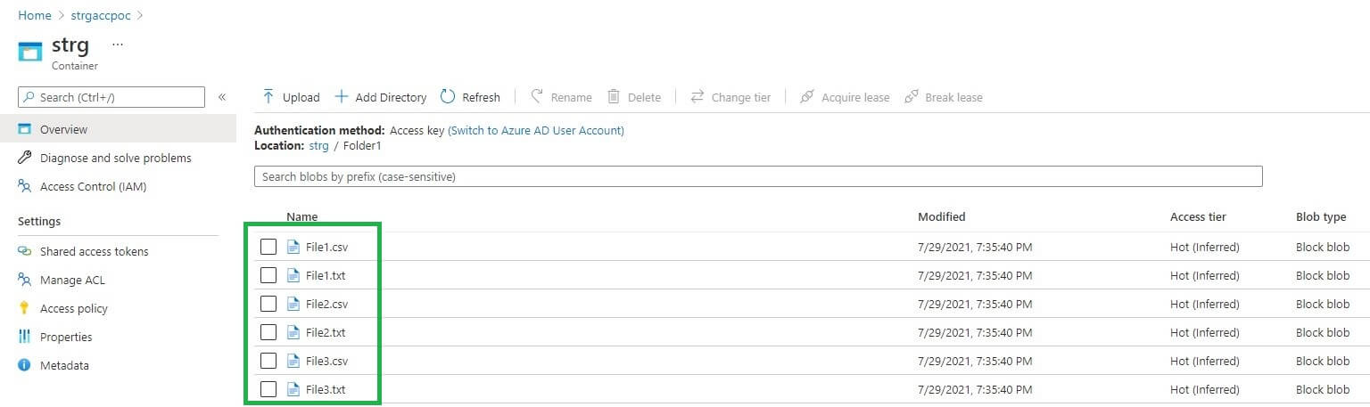Go to Shared access tokens
1370x407 pixels.
[x=94, y=251]
